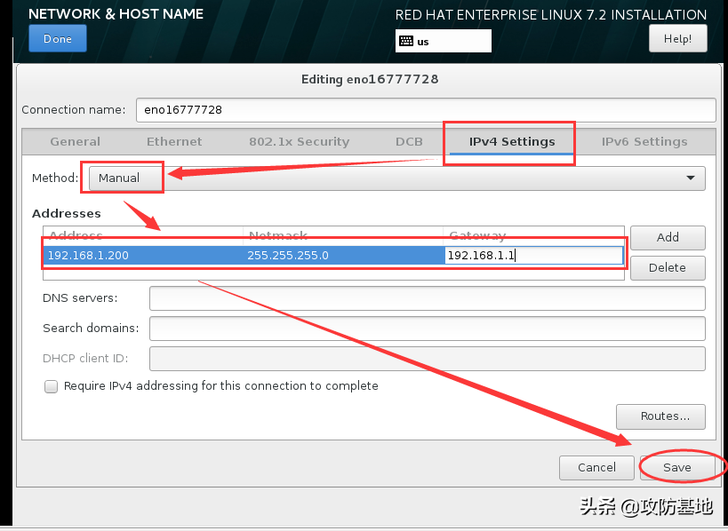Toggle Require IPv4 addressing checkbox
The height and width of the screenshot is (531, 728).
click(52, 386)
